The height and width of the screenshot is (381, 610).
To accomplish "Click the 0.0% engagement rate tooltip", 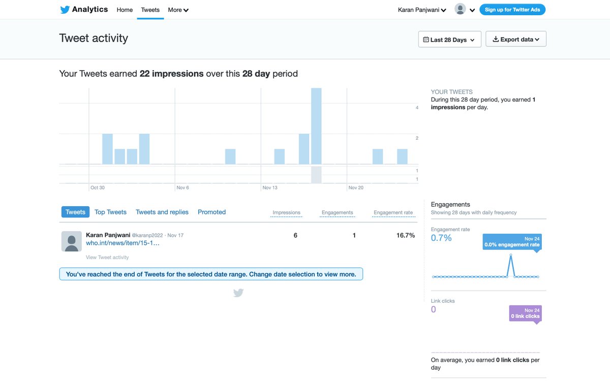I will (x=512, y=242).
